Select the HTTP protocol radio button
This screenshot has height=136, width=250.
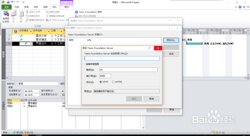tap(100, 82)
